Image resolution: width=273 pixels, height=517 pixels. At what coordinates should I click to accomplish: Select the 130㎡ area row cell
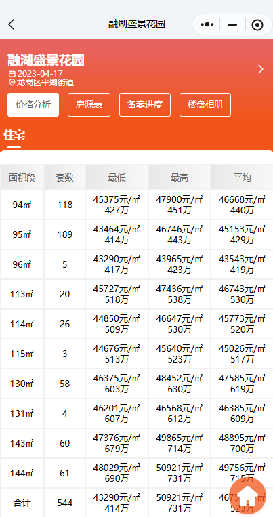tap(22, 384)
